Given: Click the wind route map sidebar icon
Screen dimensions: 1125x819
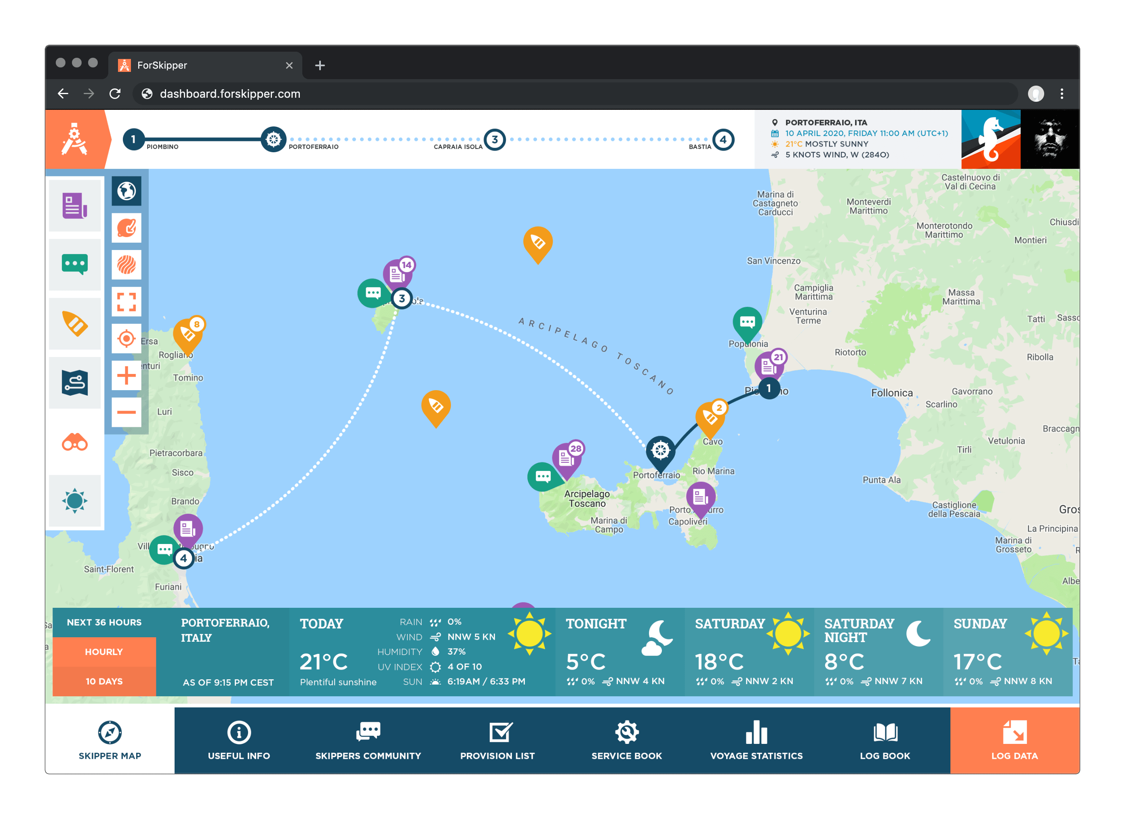Looking at the screenshot, I should pyautogui.click(x=75, y=383).
